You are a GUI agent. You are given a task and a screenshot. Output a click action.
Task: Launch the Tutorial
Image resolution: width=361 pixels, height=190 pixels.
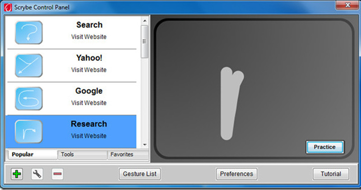point(331,174)
